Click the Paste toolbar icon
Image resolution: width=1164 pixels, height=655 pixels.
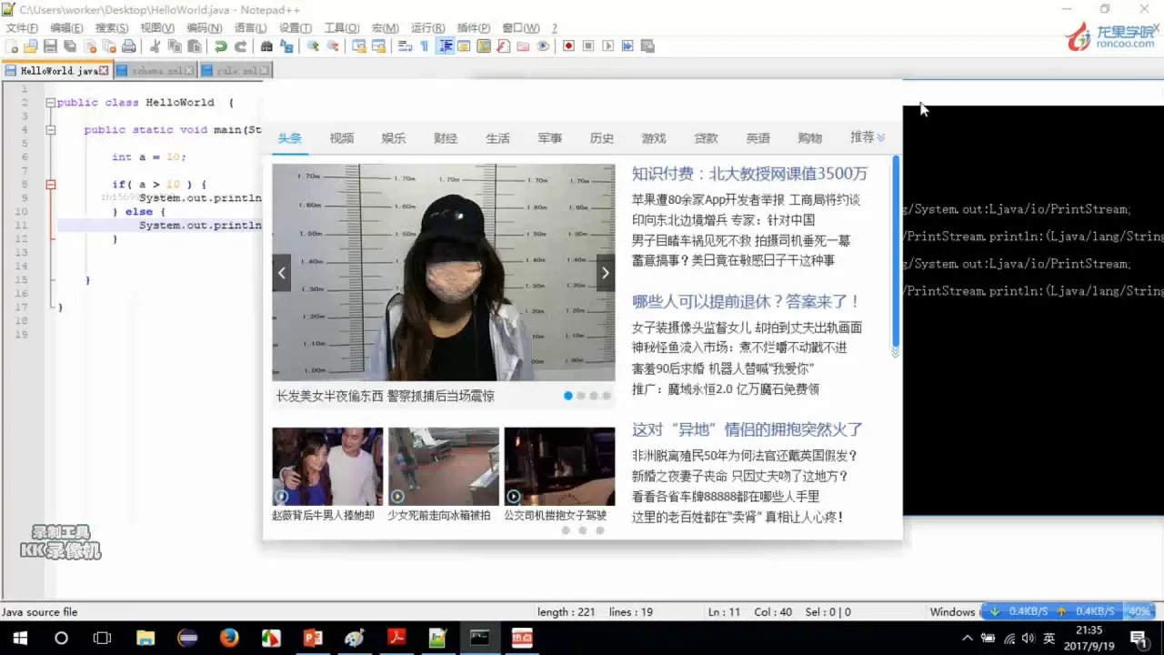pyautogui.click(x=195, y=46)
